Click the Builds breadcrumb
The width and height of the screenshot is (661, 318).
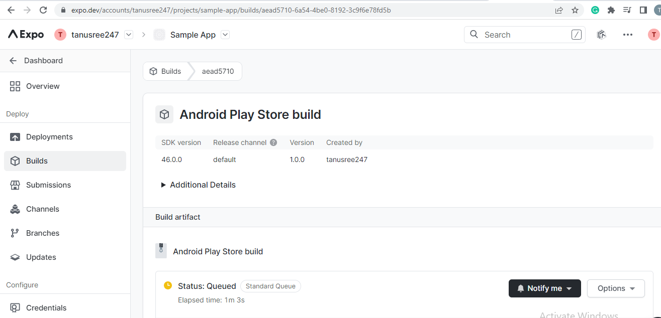[x=165, y=71]
